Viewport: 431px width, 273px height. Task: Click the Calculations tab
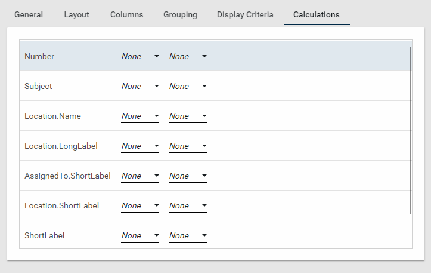[317, 14]
